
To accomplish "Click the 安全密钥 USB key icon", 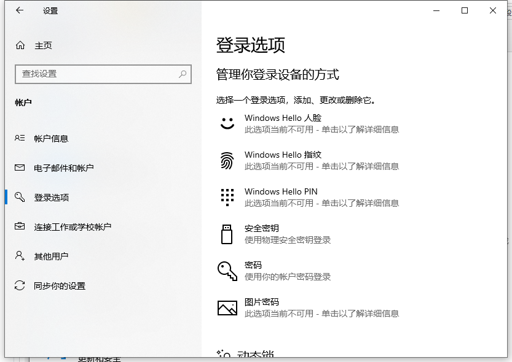I will coord(227,234).
